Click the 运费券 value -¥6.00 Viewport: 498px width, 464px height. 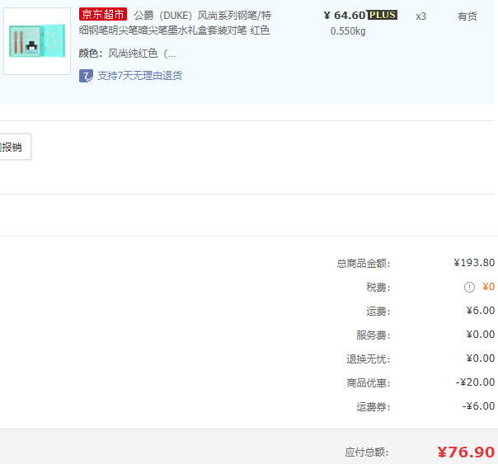(x=478, y=406)
